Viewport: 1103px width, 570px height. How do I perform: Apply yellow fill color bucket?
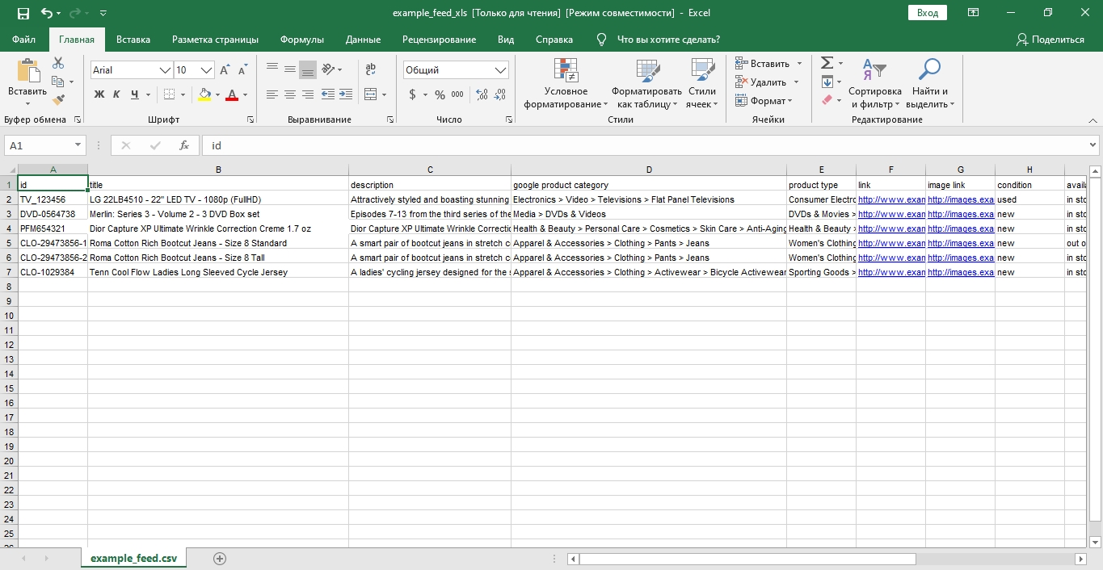[204, 94]
